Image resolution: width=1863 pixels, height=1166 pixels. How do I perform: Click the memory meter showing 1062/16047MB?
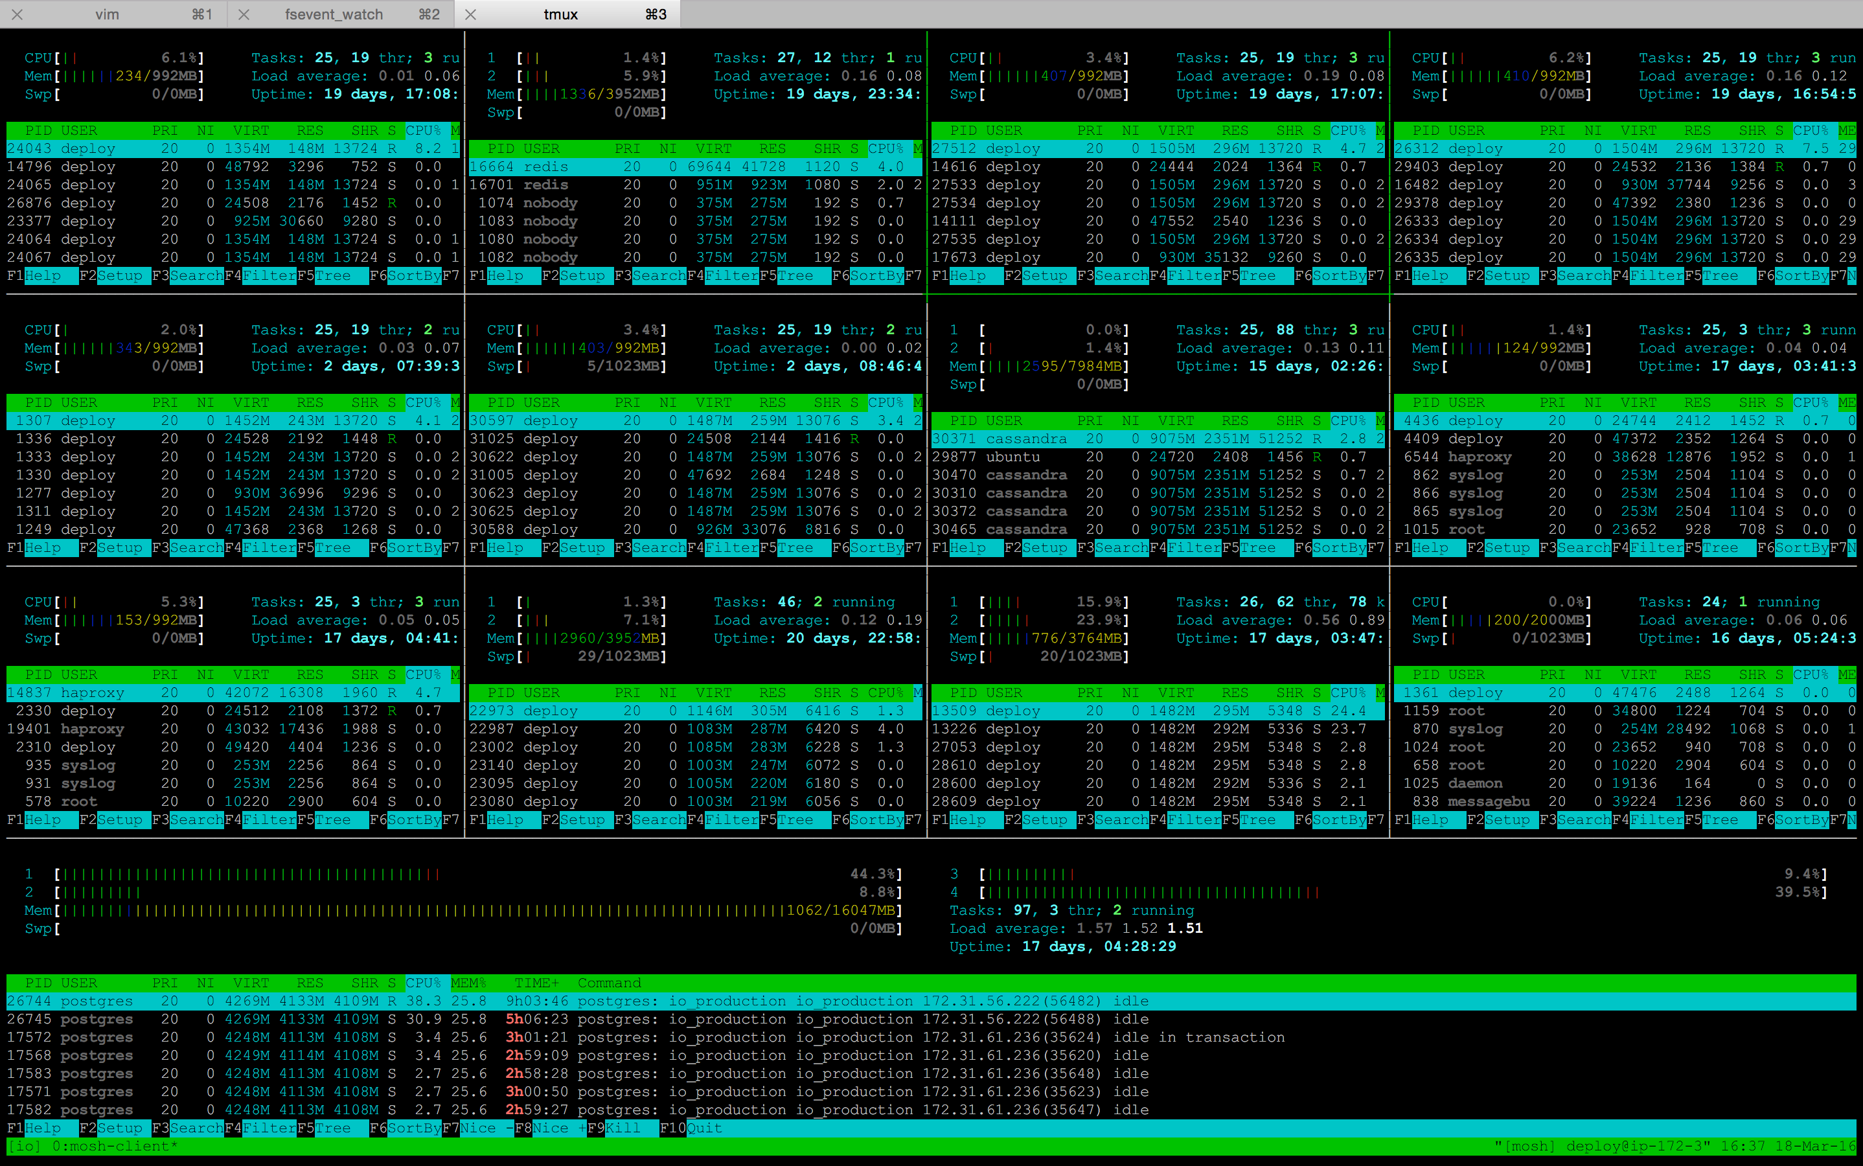point(463,910)
